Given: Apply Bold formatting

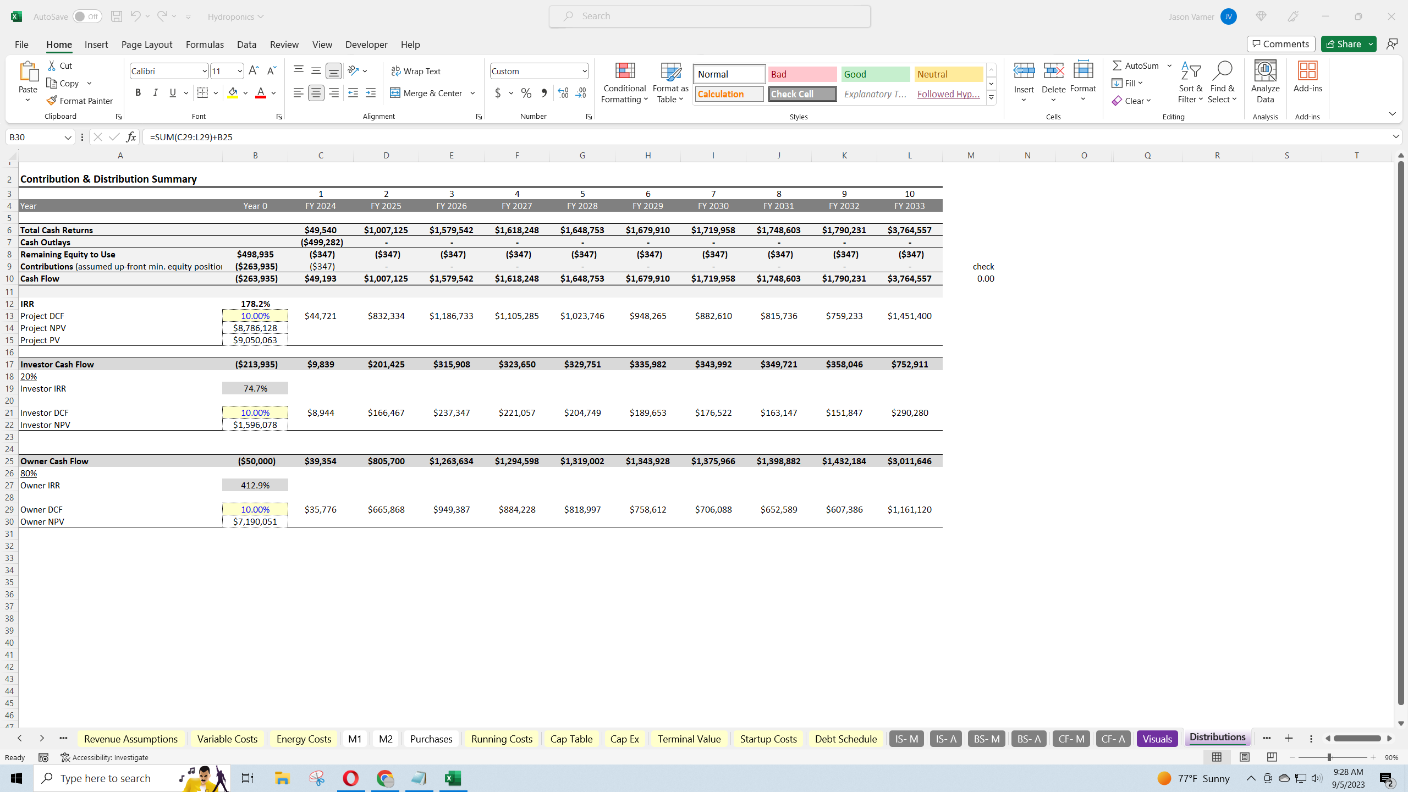Looking at the screenshot, I should pos(138,93).
